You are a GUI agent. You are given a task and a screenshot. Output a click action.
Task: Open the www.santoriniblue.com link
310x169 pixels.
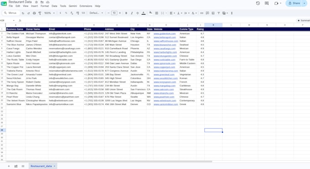tap(166, 104)
